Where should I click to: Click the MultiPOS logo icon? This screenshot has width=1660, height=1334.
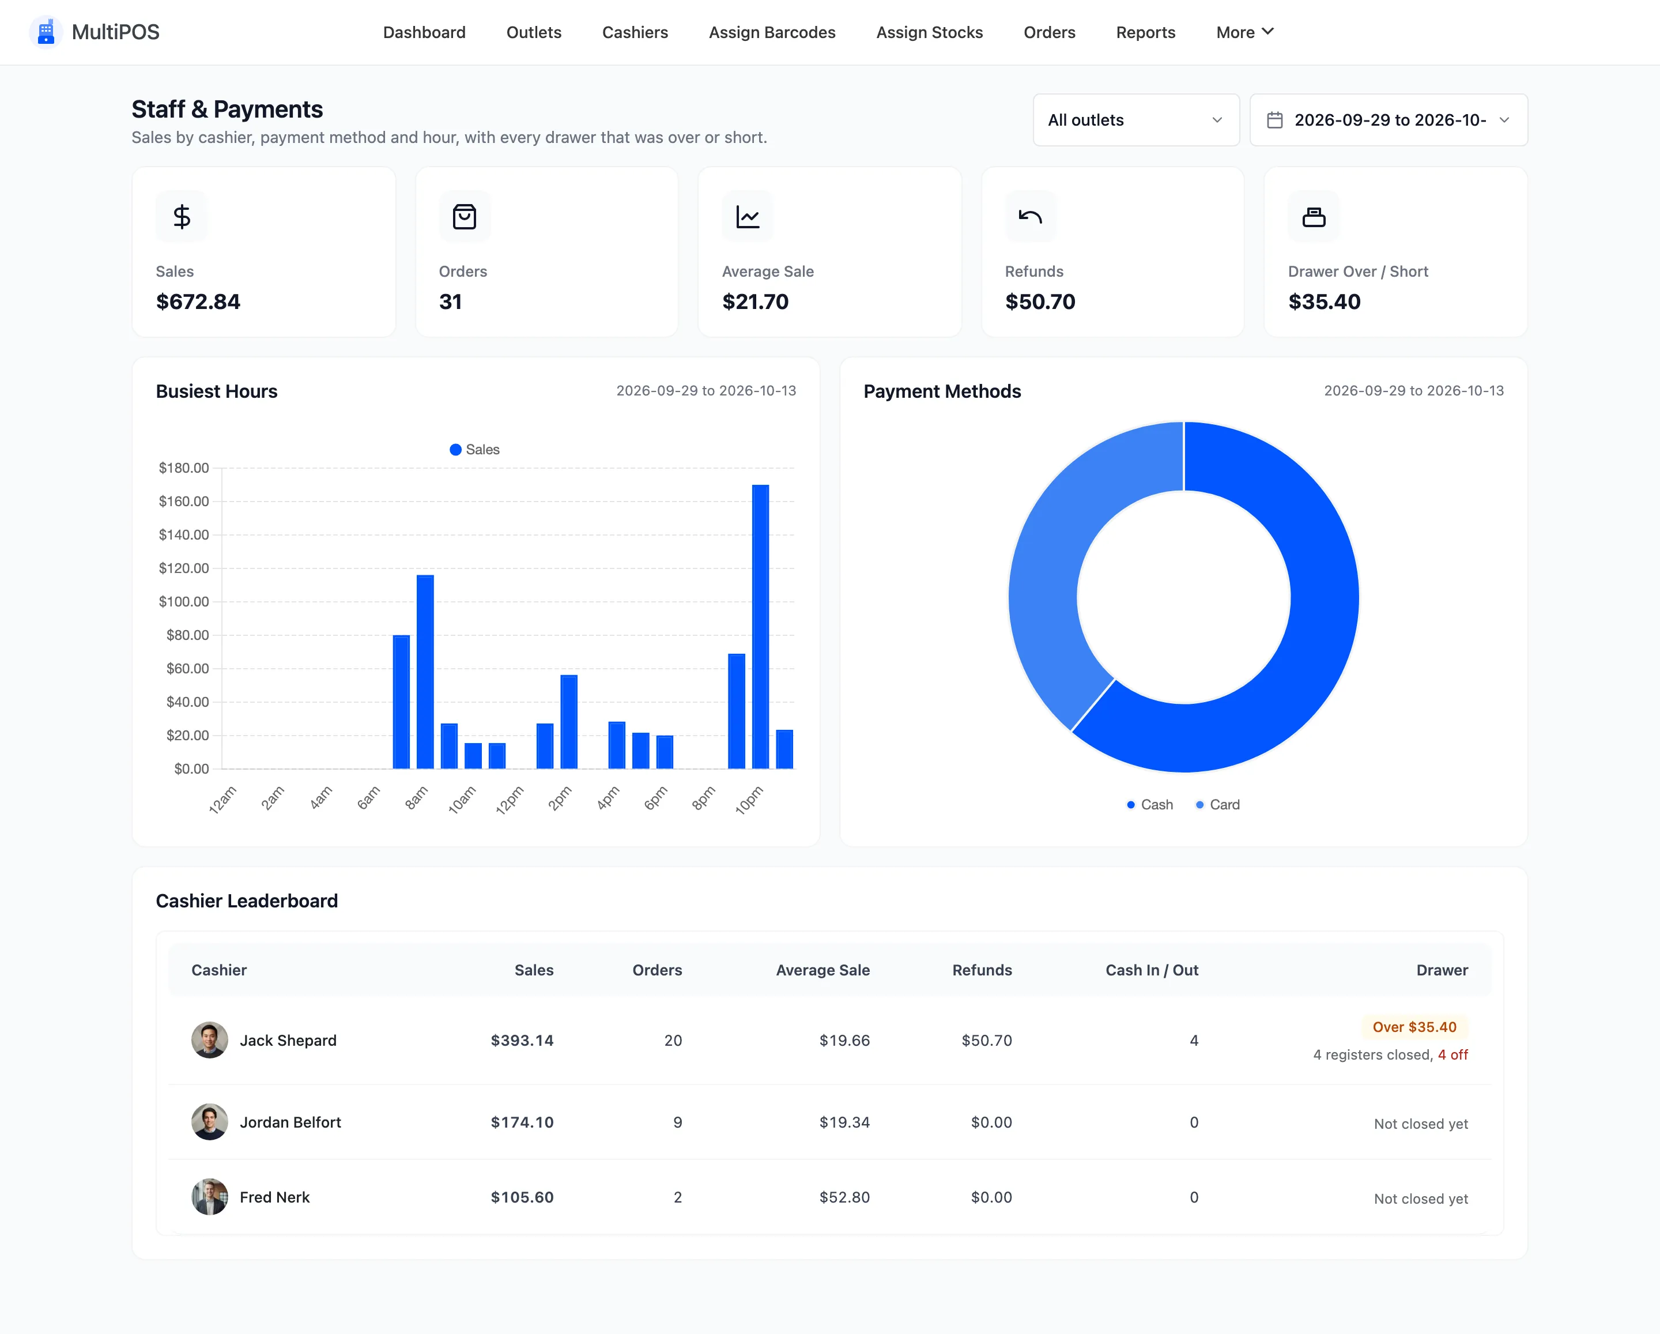[x=46, y=32]
